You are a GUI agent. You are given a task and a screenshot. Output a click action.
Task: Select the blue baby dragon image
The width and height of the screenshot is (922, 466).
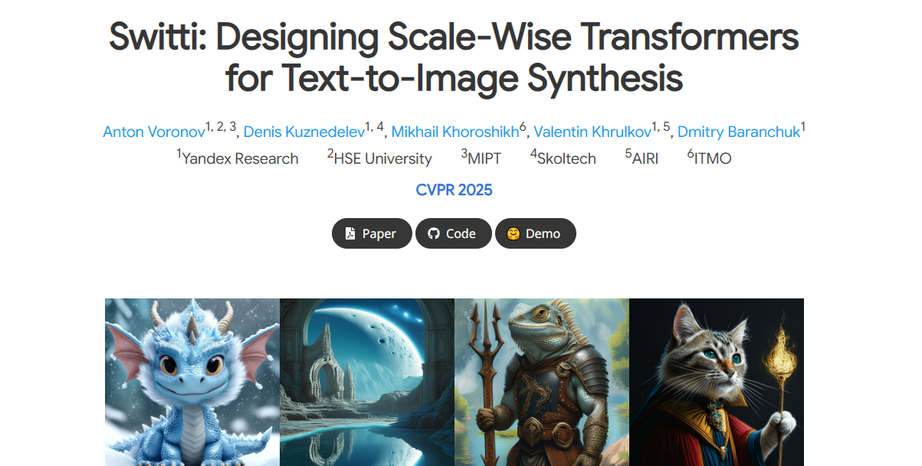point(192,382)
